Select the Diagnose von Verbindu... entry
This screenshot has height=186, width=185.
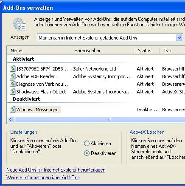(42, 84)
